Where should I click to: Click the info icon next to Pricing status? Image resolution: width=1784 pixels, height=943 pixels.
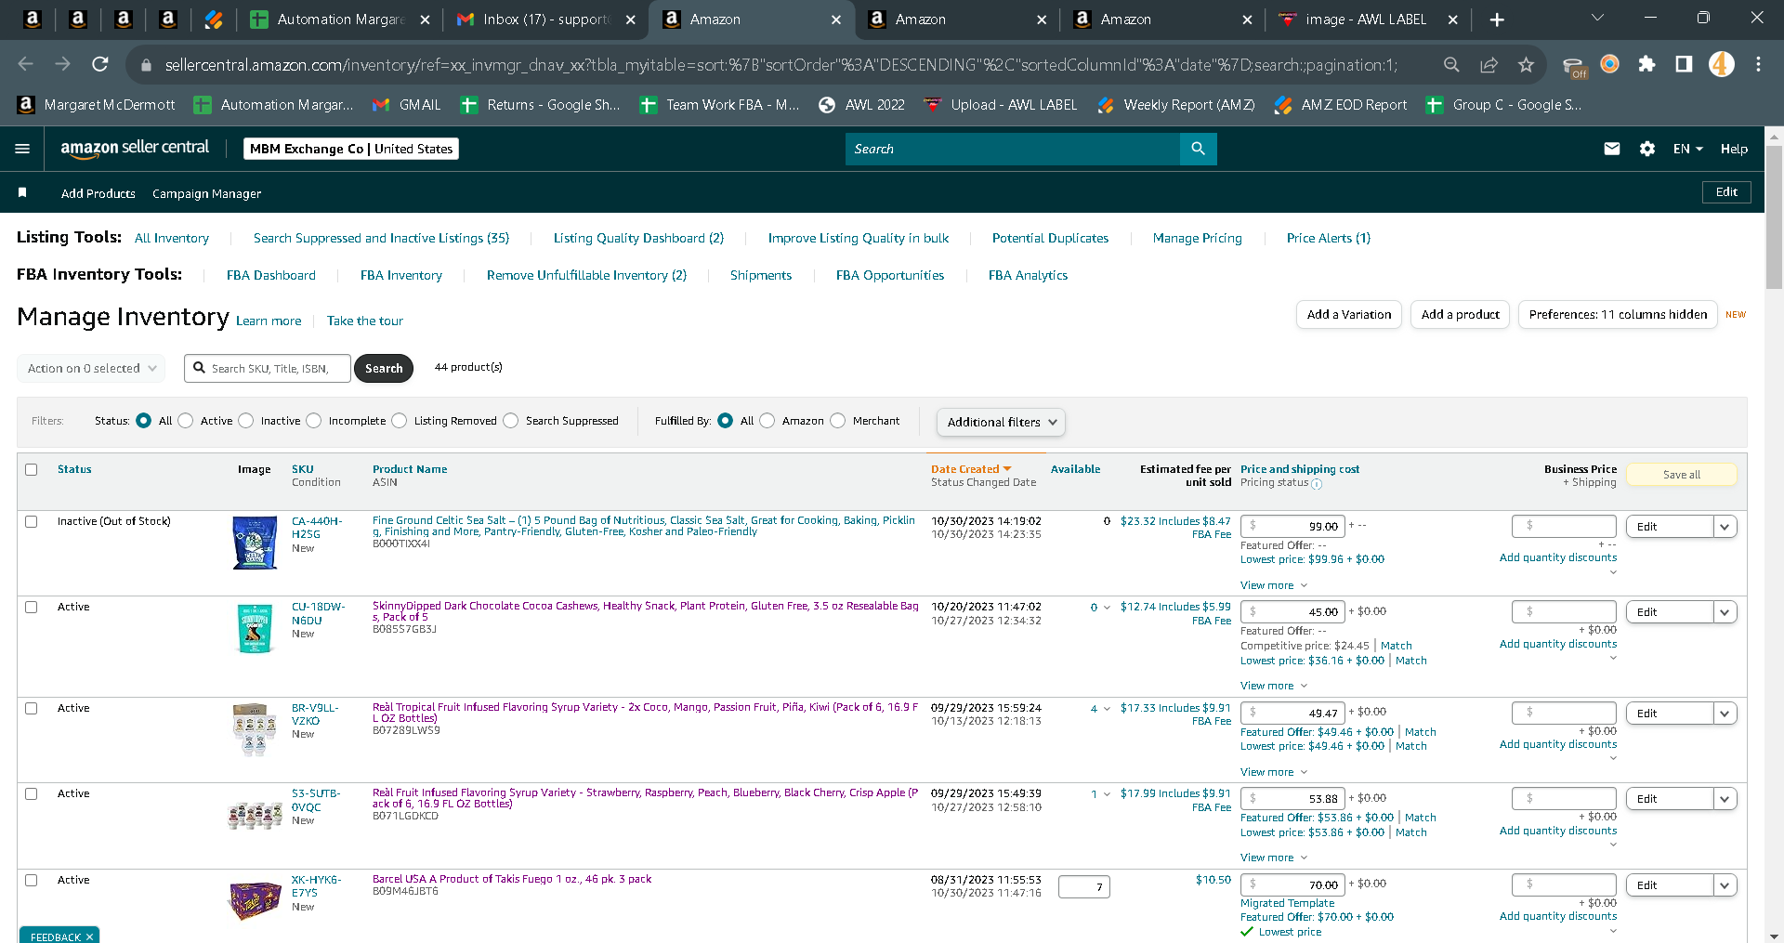(x=1317, y=483)
